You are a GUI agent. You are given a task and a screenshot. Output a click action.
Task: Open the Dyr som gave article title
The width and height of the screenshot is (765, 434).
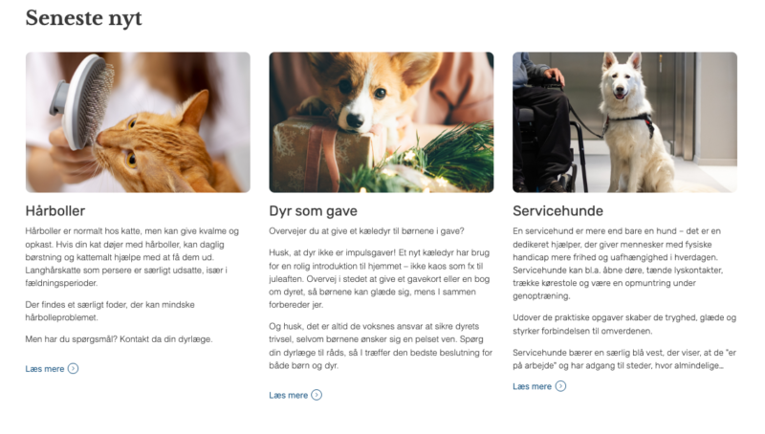point(314,210)
